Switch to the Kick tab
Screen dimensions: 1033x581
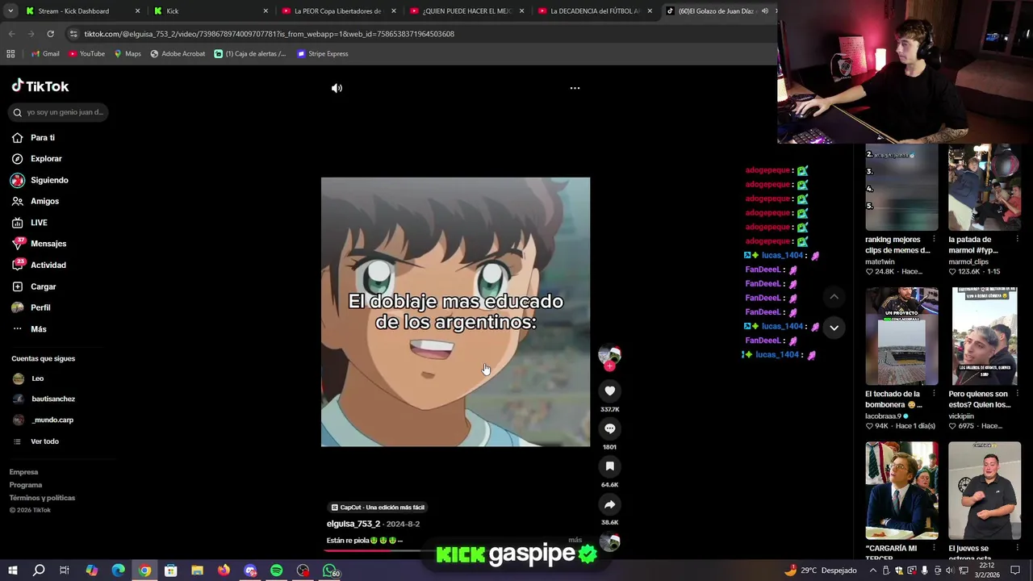click(x=211, y=11)
